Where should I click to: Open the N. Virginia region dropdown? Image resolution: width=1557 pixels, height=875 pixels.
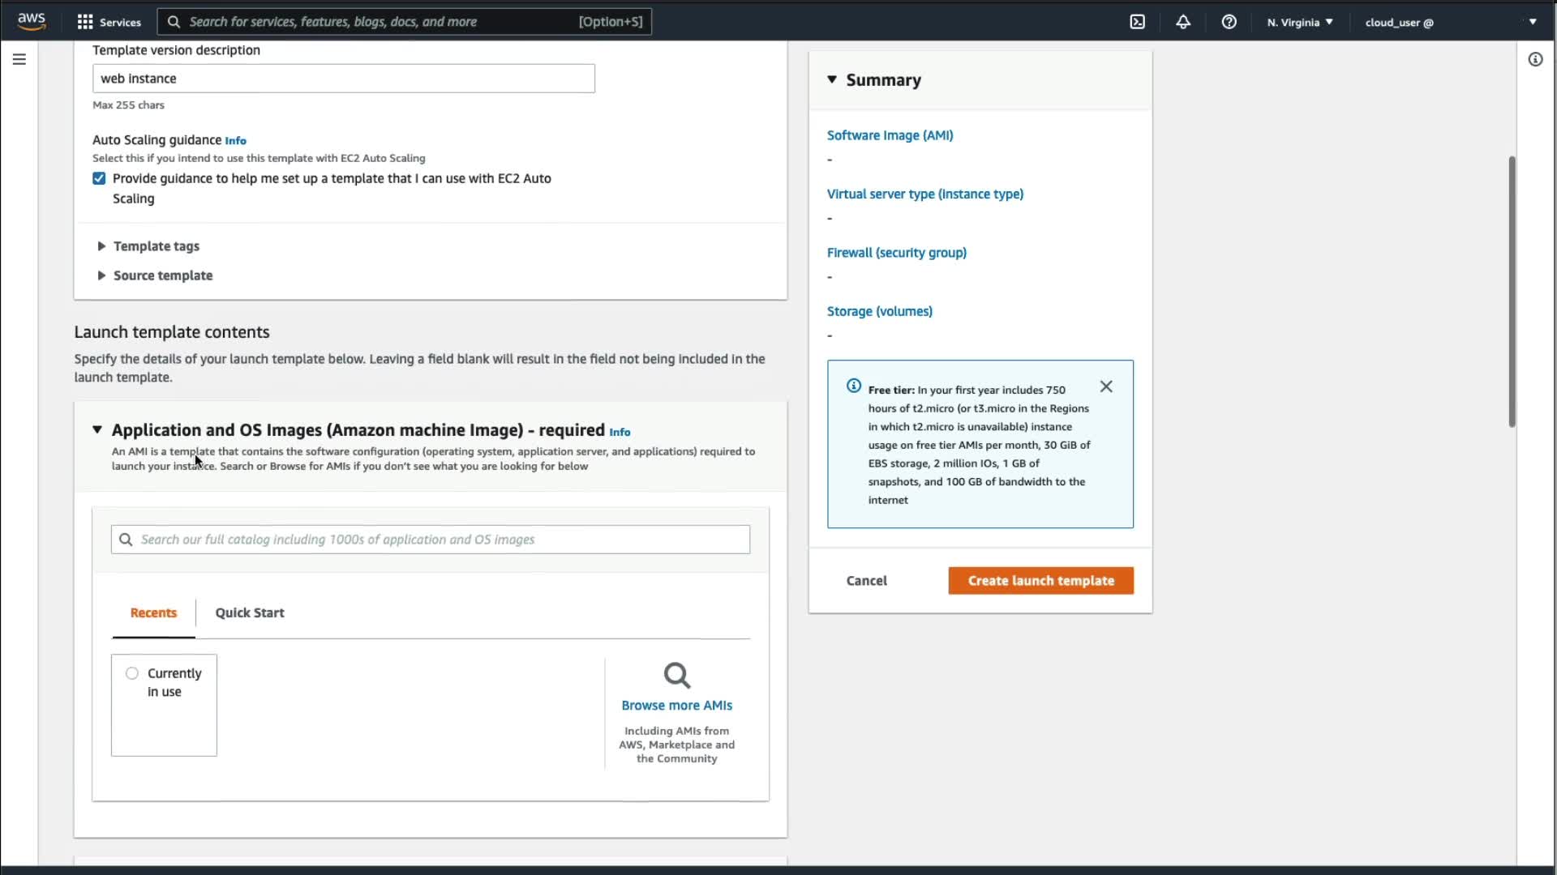click(x=1299, y=22)
